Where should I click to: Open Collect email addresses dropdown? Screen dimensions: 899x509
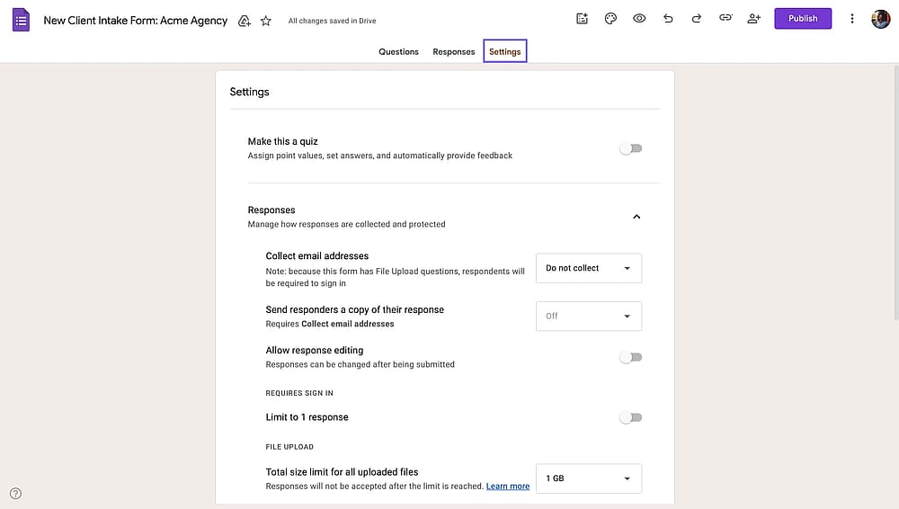589,268
